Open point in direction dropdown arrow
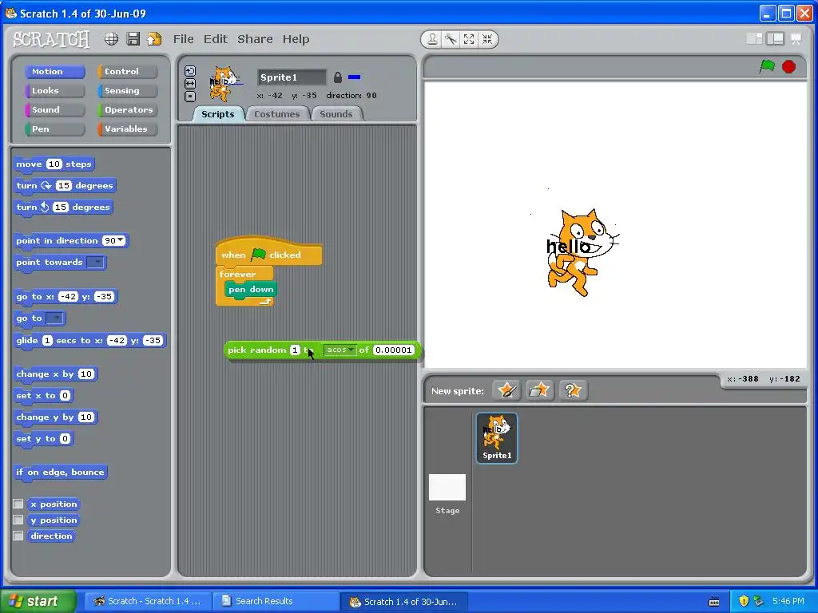This screenshot has height=613, width=818. (x=121, y=239)
